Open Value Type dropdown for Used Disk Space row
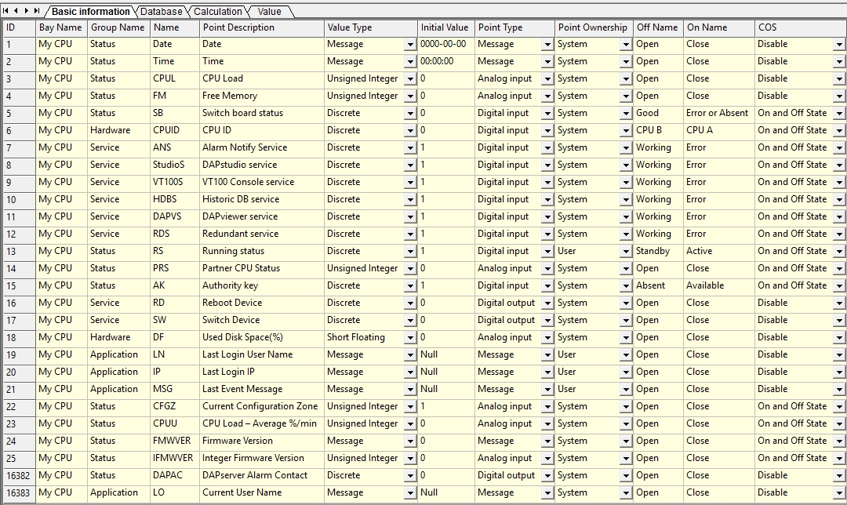This screenshot has height=505, width=847. point(410,338)
